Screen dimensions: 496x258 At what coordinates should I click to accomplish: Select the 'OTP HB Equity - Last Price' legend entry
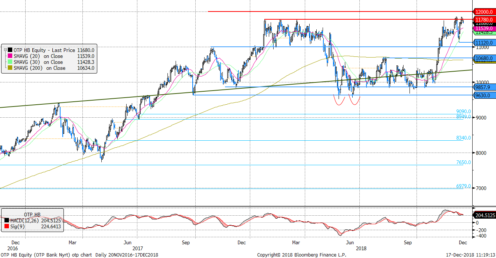(44, 50)
